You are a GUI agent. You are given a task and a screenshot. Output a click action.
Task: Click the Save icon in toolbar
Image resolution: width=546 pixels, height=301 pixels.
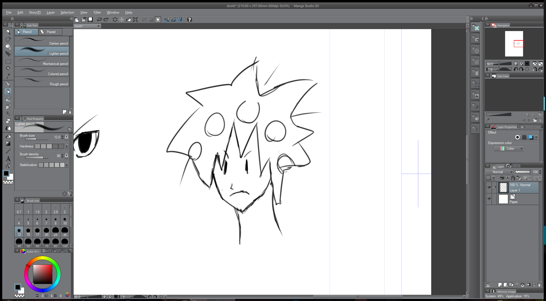[x=90, y=19]
